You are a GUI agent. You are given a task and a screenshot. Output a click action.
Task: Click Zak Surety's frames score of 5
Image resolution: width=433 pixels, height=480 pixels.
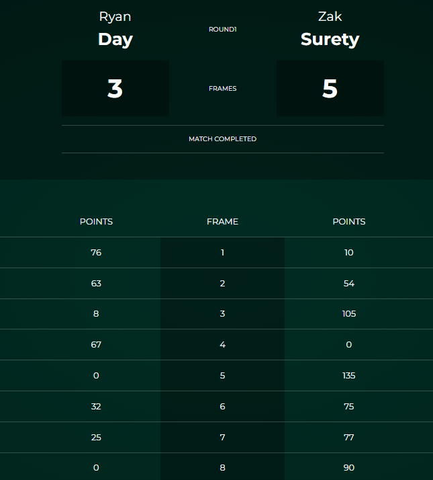coord(330,89)
